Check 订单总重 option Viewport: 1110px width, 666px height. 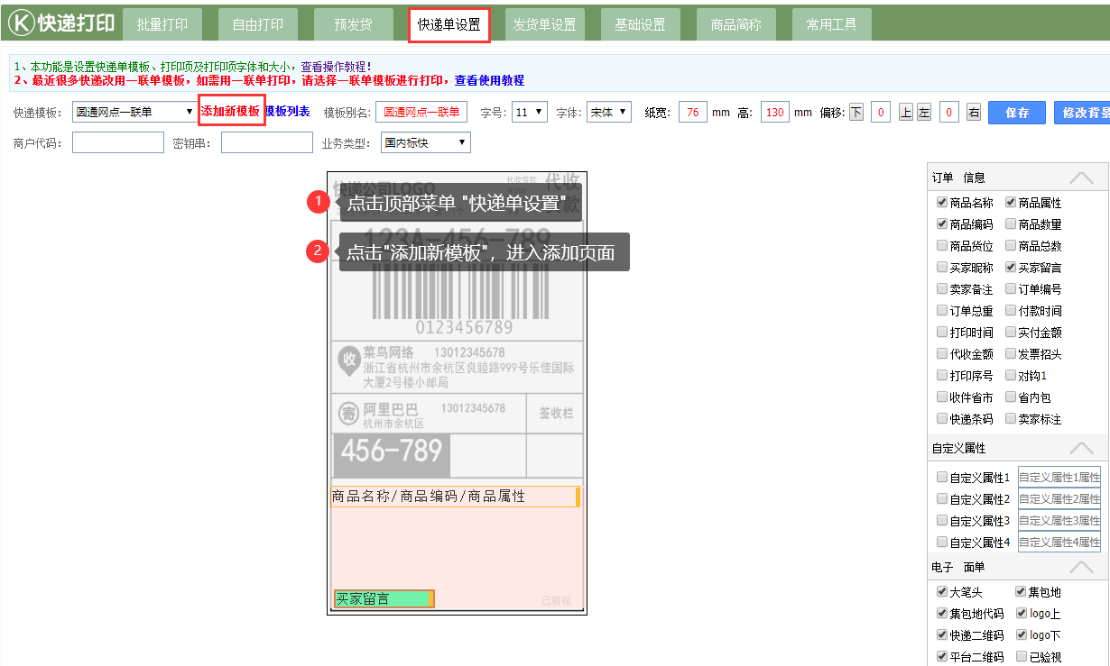coord(942,310)
